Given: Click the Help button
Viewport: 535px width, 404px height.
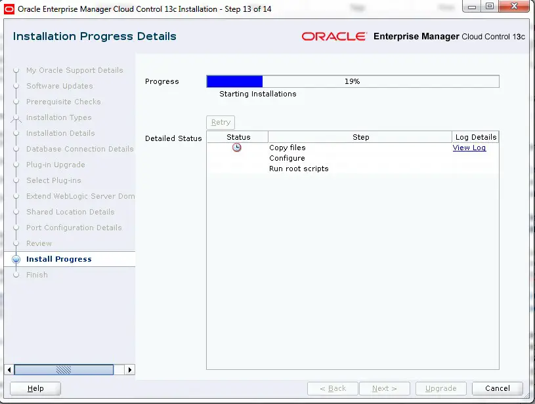Looking at the screenshot, I should (35, 388).
